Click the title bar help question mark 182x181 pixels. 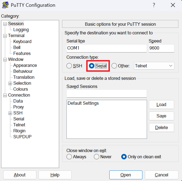(x=154, y=5)
